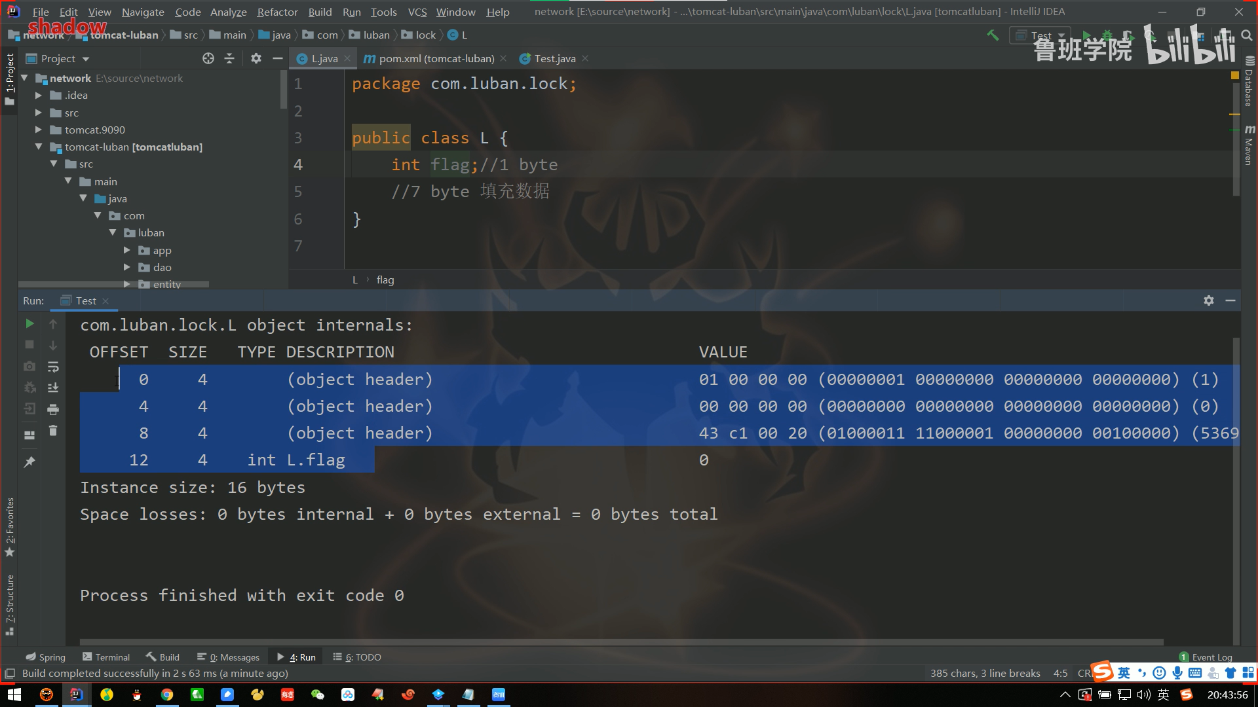
Task: Click Chrome in Windows taskbar
Action: pyautogui.click(x=167, y=695)
